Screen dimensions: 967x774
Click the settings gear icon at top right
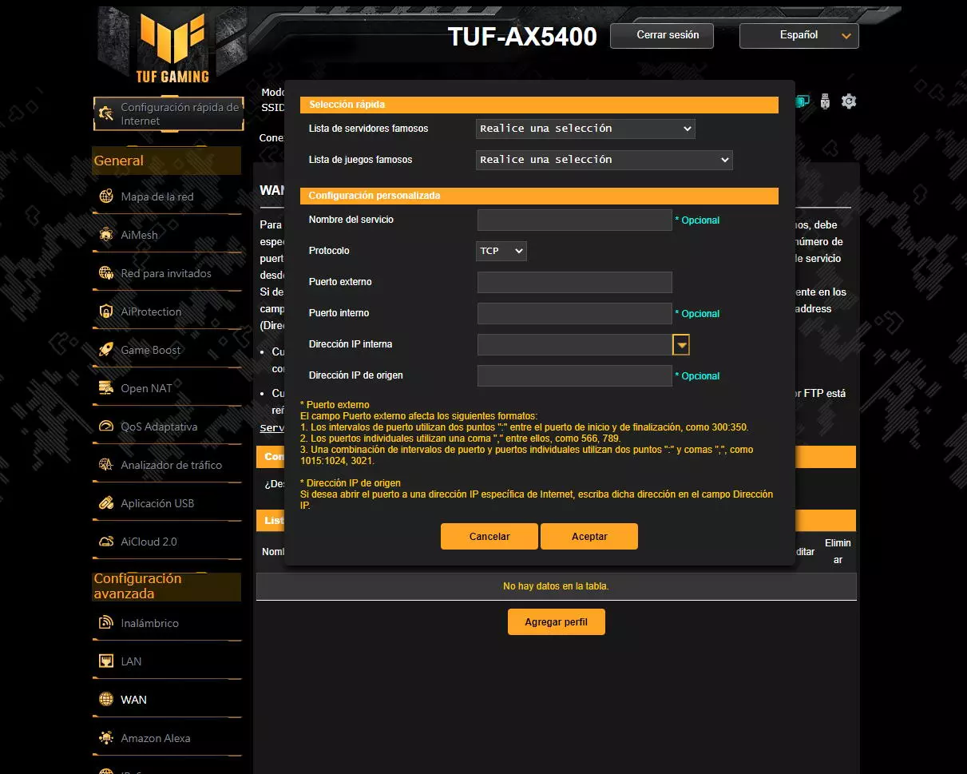(849, 101)
